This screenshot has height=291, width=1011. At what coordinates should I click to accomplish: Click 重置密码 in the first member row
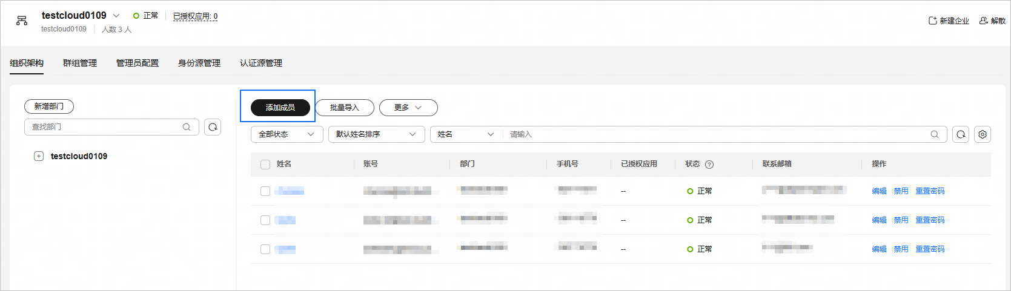pyautogui.click(x=930, y=191)
